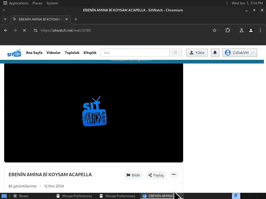
Task: Switch to first Mouse Preferences taskbar window
Action: click(74, 196)
